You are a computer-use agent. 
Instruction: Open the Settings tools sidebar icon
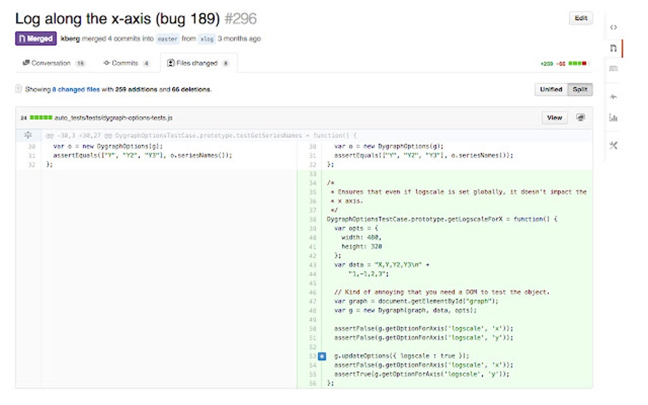coord(614,145)
